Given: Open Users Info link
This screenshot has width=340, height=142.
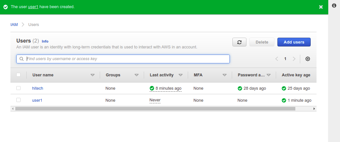Looking at the screenshot, I should coord(45,41).
